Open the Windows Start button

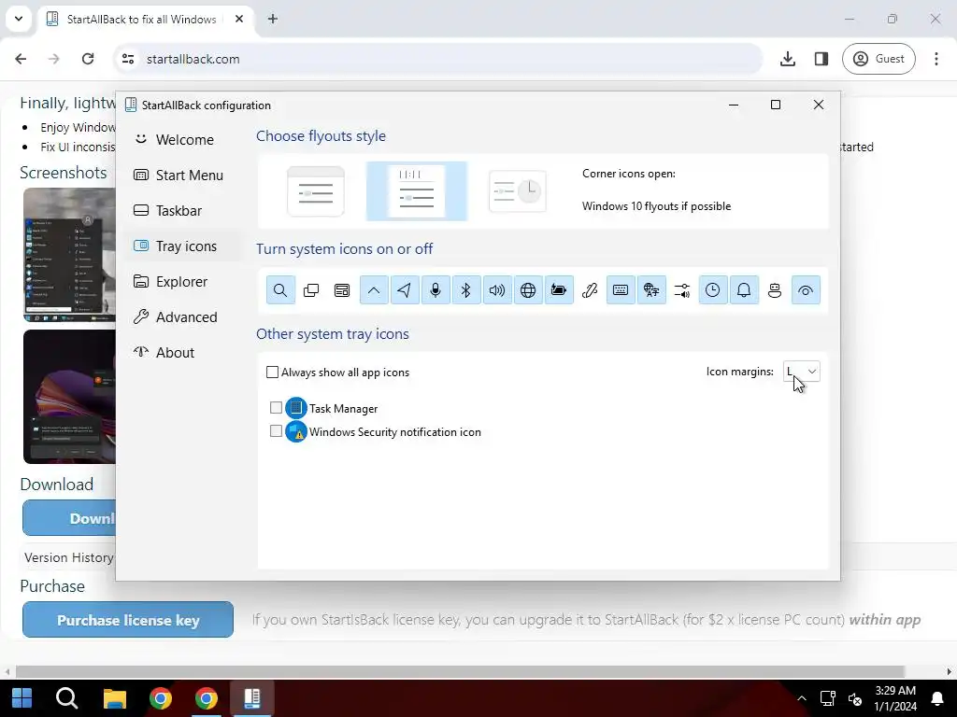(x=22, y=698)
